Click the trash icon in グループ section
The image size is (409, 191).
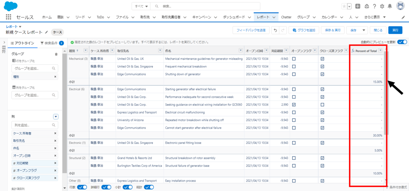pos(56,54)
